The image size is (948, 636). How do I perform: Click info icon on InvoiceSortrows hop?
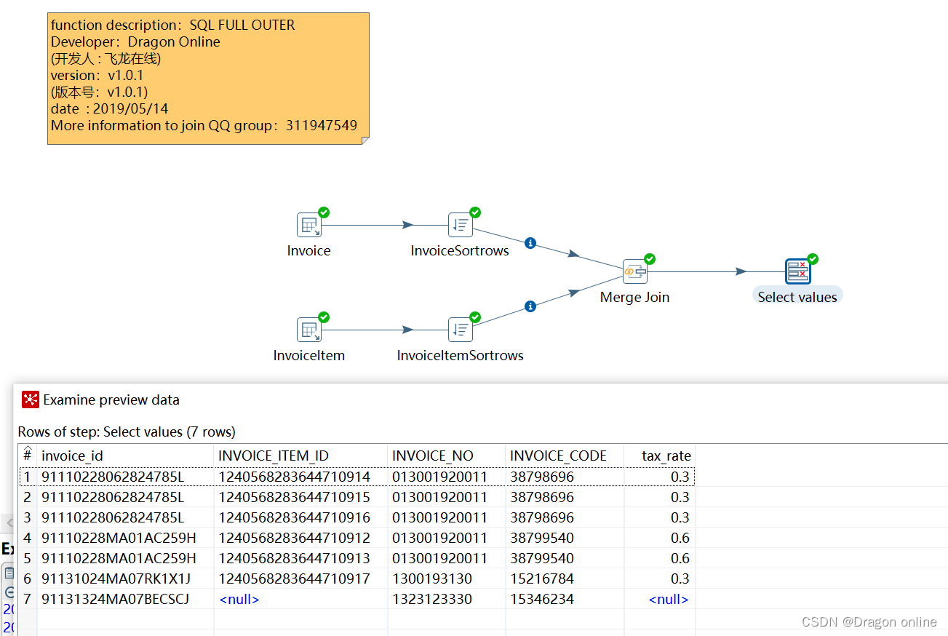pos(530,243)
